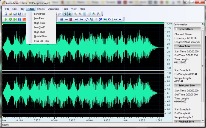
Task: Open the first toolbar's overflow options arrow
Action: [x=102, y=15]
